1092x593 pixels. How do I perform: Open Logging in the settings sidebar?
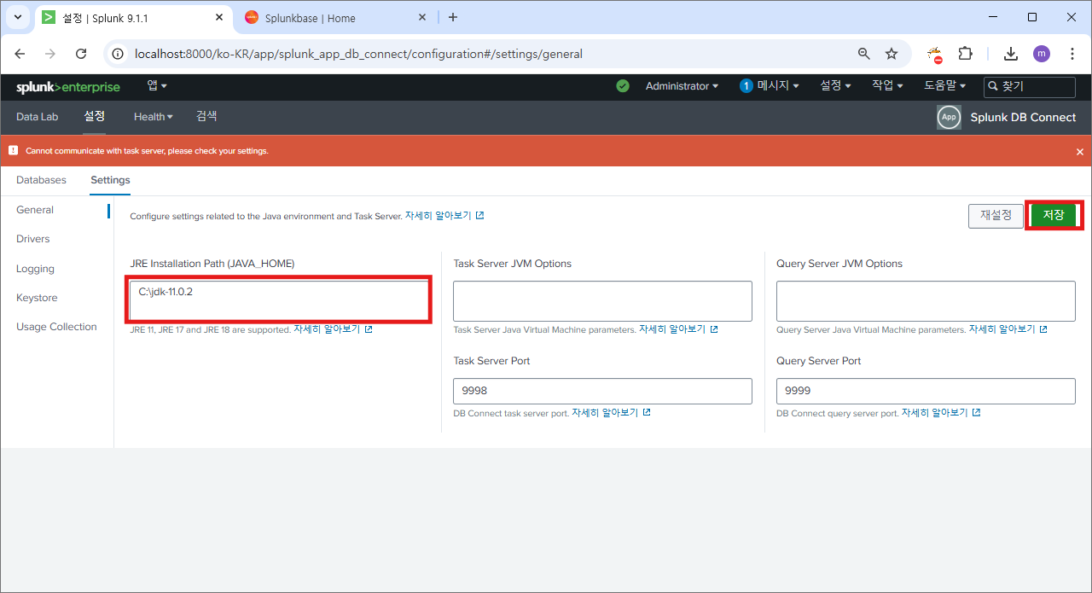(x=35, y=269)
